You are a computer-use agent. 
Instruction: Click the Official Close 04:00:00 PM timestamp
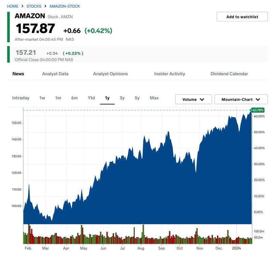(39, 60)
